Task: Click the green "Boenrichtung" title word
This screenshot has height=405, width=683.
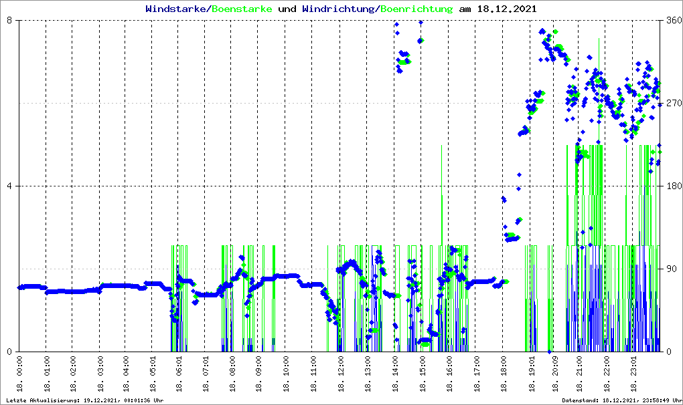Action: point(416,9)
